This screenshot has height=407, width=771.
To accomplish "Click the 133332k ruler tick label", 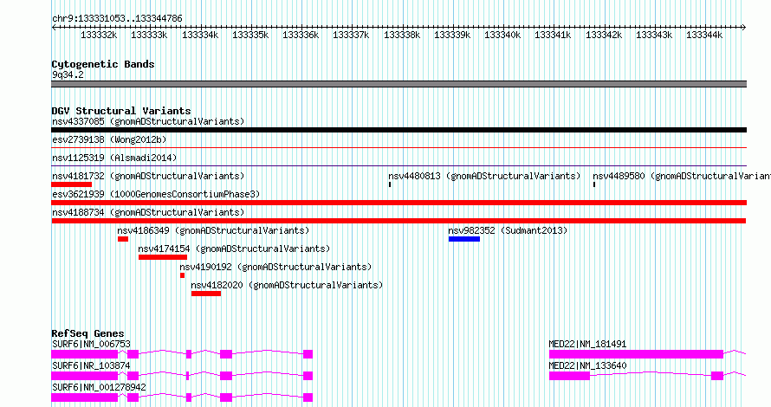I will pos(99,35).
